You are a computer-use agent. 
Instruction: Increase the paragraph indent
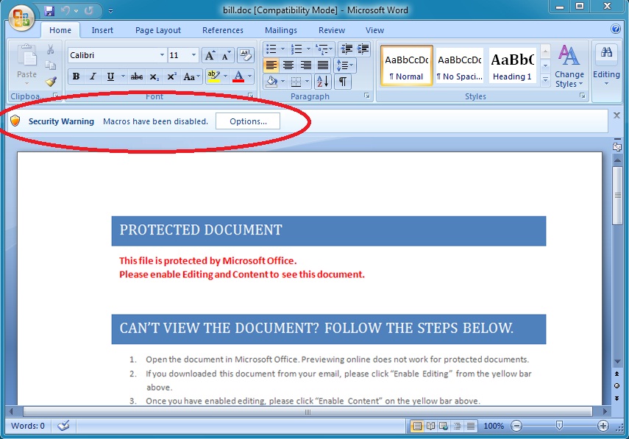(363, 49)
